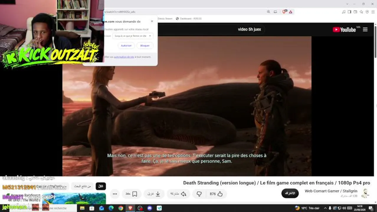Viewport: 377px width, 212px height.
Task: Open the Brave playlist music note icon
Action: (x=344, y=12)
